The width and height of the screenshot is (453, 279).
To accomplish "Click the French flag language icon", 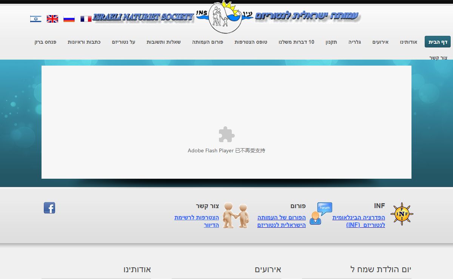I will (86, 19).
